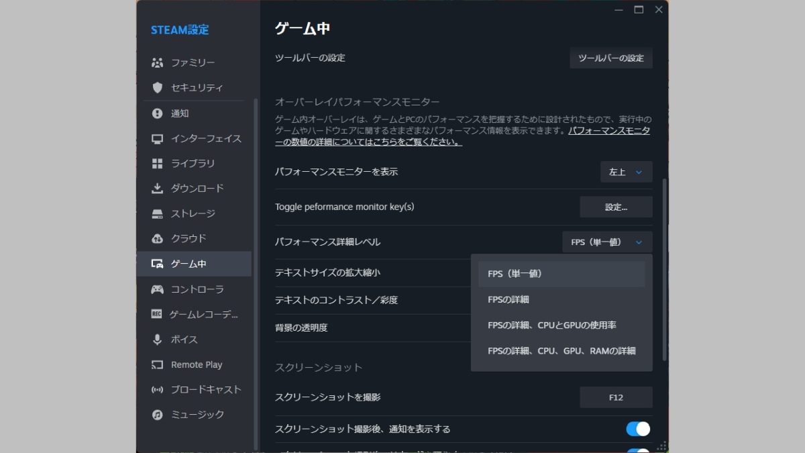Click the Storage drive icon
Image resolution: width=805 pixels, height=453 pixels.
(x=158, y=214)
